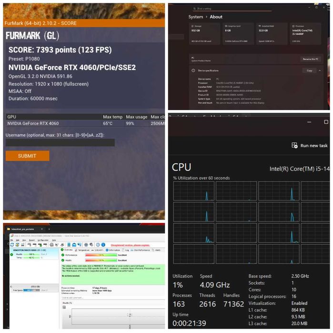
Task: Click the 65°C max temp cell
Action: 108,123
